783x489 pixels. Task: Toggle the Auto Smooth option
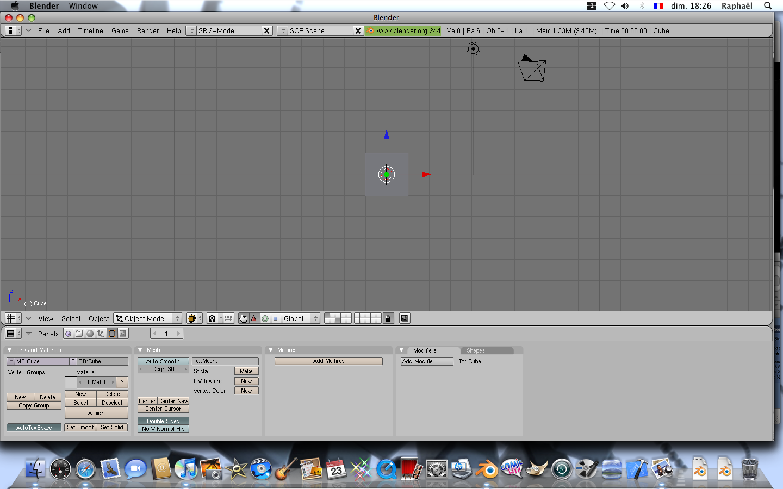[163, 361]
